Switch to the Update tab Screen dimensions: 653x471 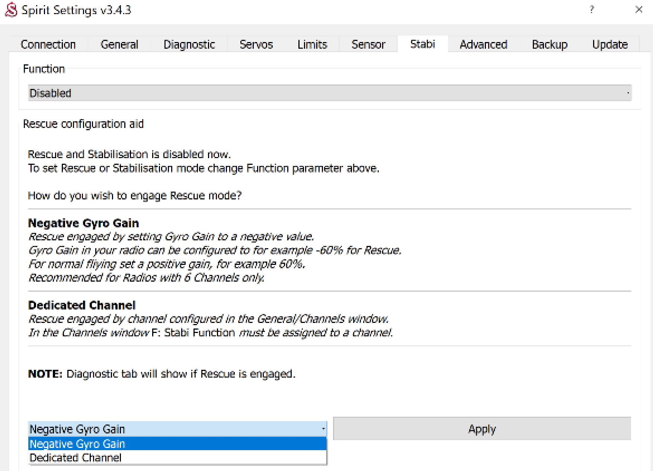609,44
